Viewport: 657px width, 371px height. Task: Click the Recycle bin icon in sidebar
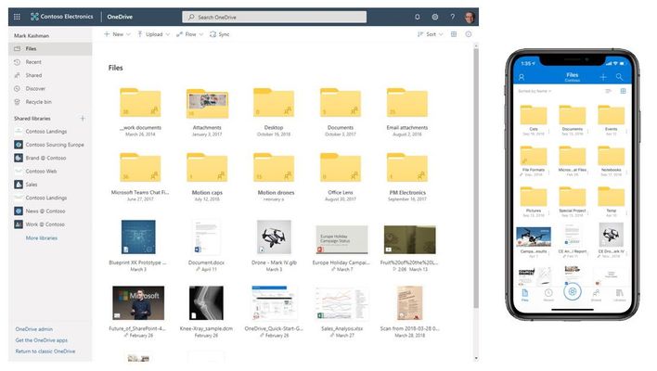pos(18,102)
